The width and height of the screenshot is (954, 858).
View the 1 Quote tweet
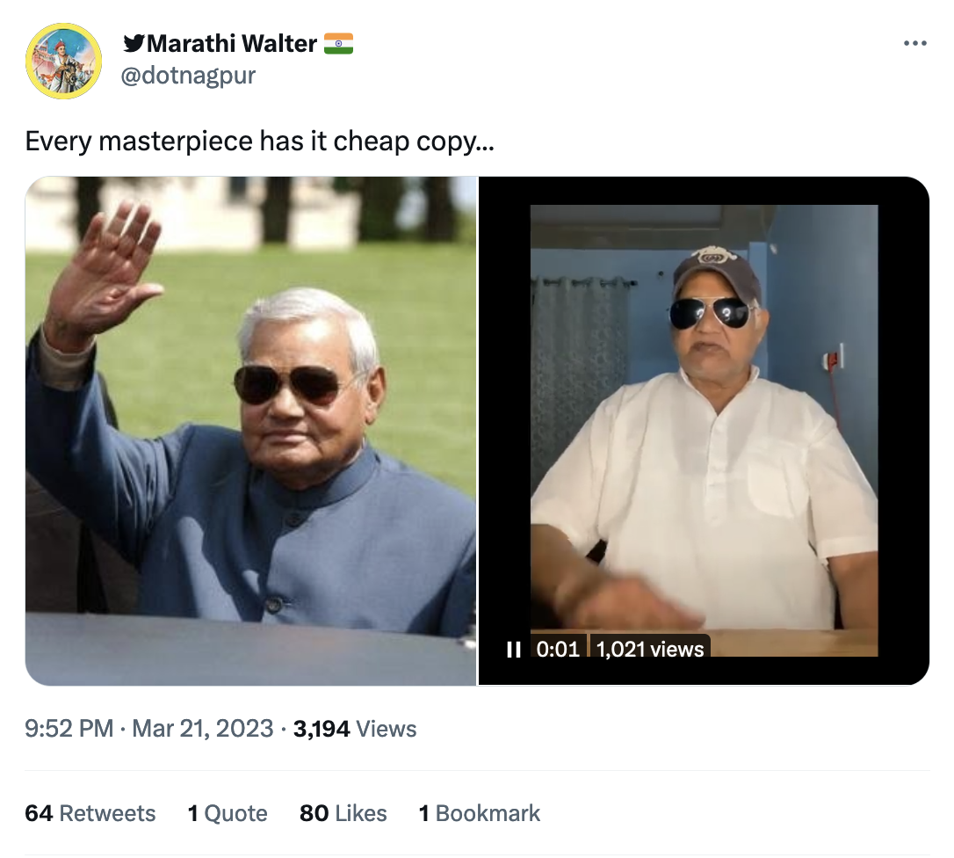(228, 812)
